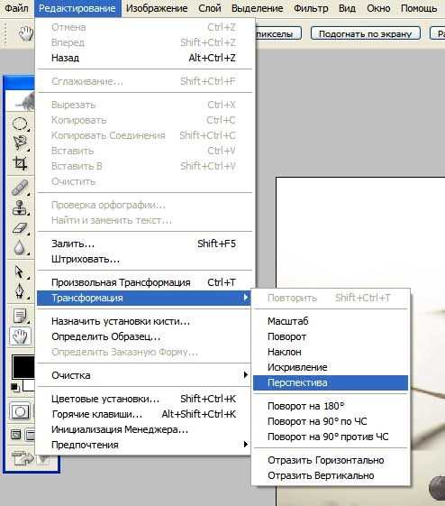
Task: Choose Назад in Edit menu
Action: [x=144, y=58]
